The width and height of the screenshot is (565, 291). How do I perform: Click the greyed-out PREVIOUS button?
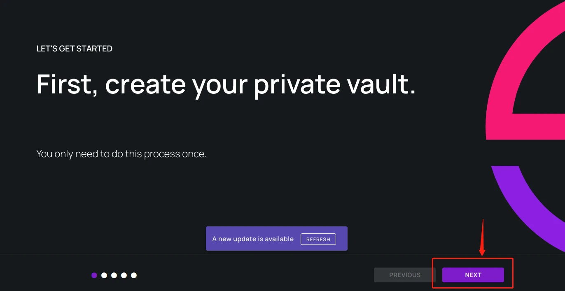[405, 275]
